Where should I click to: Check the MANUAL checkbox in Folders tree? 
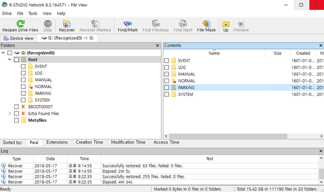pyautogui.click(x=23, y=80)
